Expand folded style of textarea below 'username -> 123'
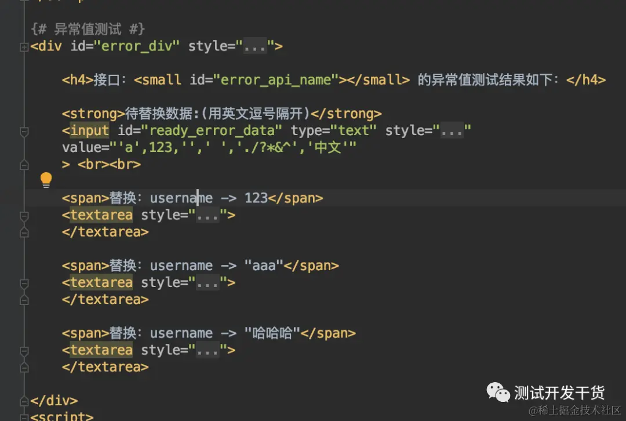The width and height of the screenshot is (626, 421). 208,215
